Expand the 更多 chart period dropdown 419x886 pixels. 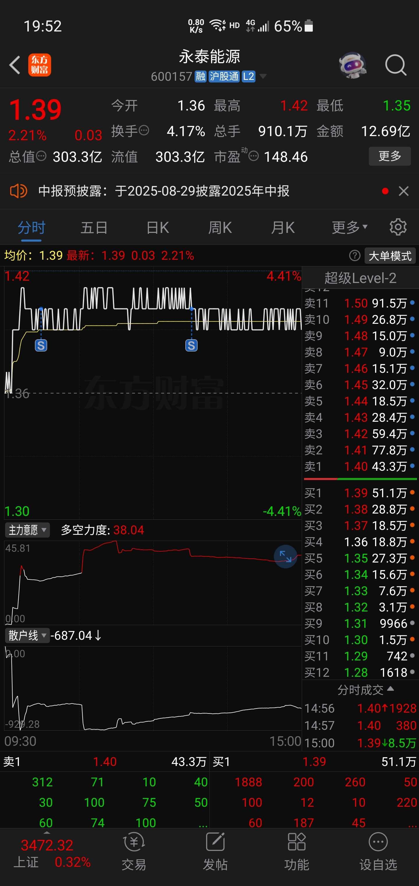click(350, 228)
